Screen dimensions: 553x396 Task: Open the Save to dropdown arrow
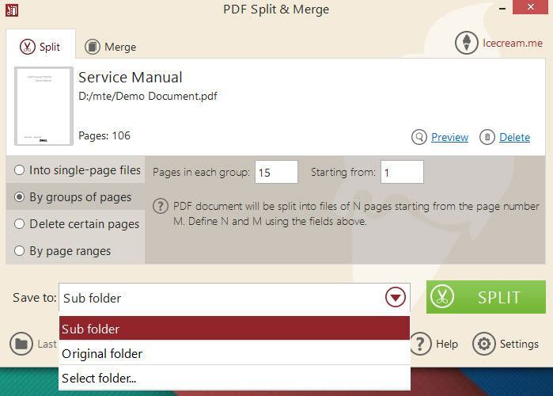click(x=396, y=297)
